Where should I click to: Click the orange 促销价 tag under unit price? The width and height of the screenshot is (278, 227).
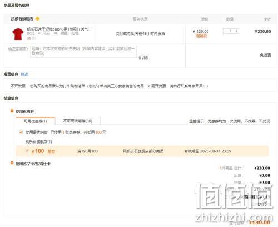(202, 36)
